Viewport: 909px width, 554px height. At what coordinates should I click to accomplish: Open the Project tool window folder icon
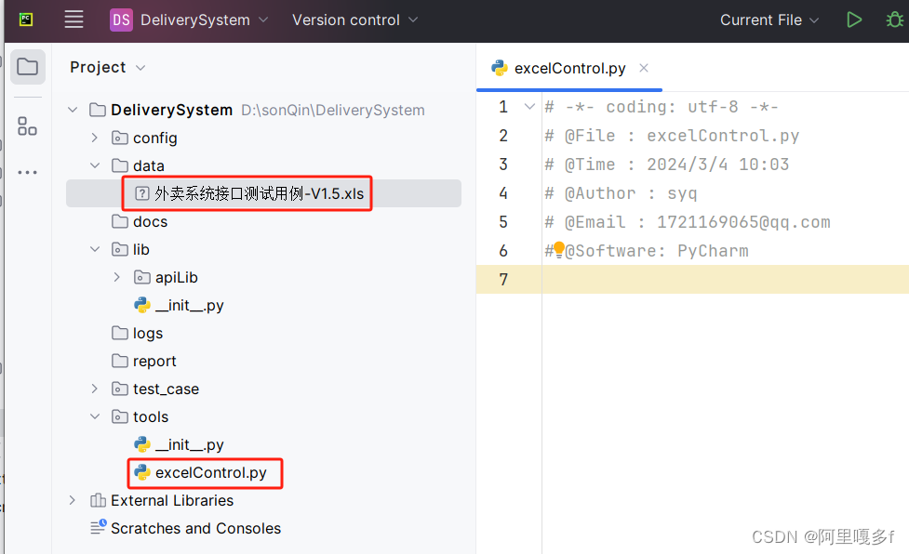[27, 66]
